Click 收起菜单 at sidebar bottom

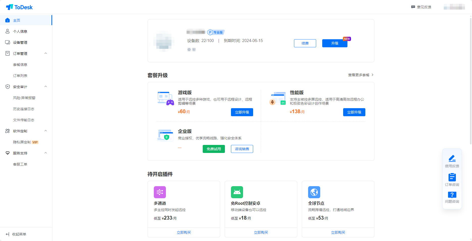click(19, 234)
